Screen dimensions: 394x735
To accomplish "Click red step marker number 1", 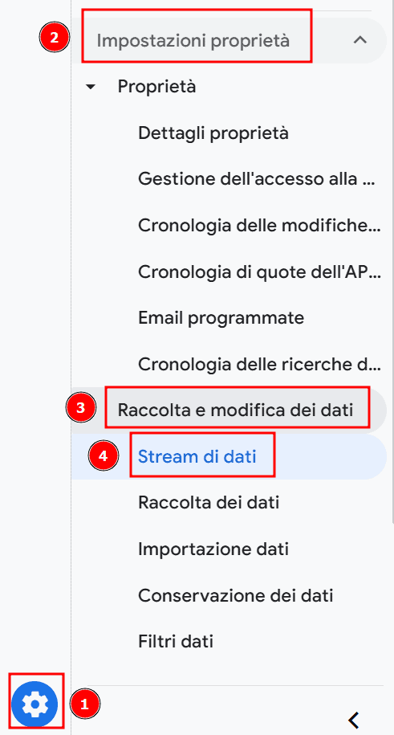I will [85, 704].
